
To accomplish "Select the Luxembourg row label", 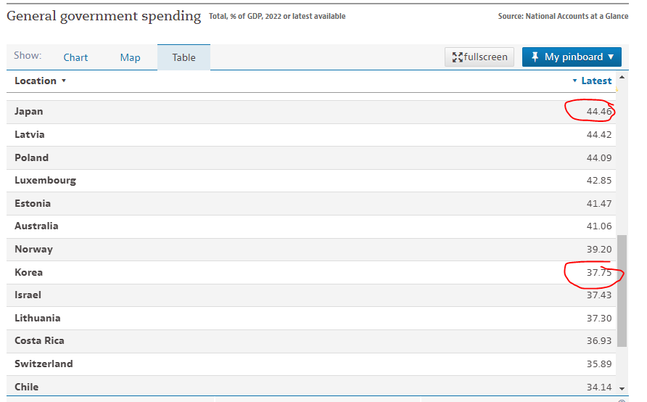I will click(45, 181).
